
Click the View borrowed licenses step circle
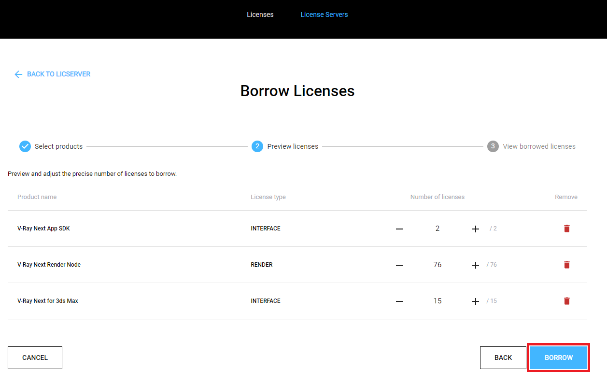tap(493, 146)
